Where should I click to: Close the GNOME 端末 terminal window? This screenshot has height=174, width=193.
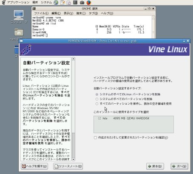[x=153, y=9]
